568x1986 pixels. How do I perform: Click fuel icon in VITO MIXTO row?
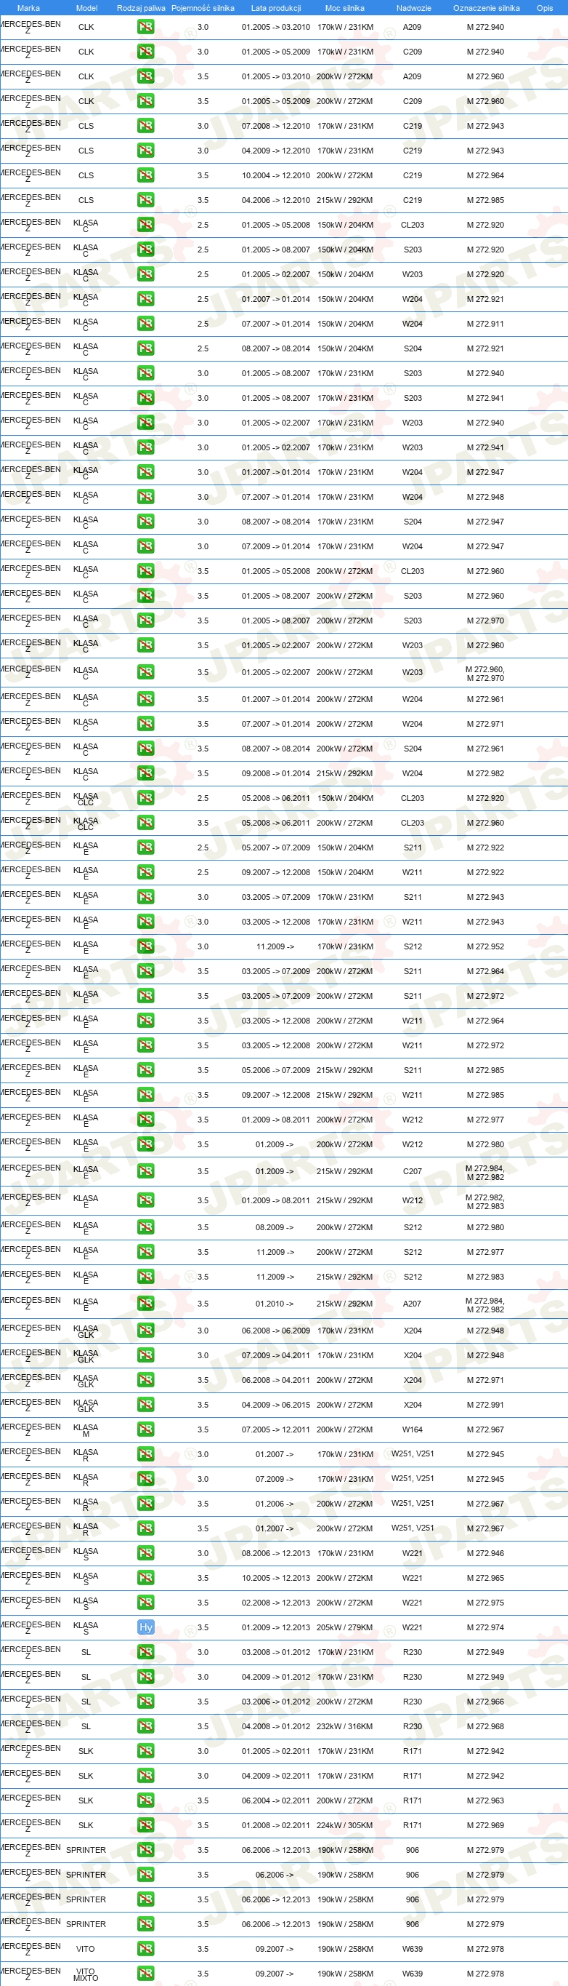tap(145, 1974)
